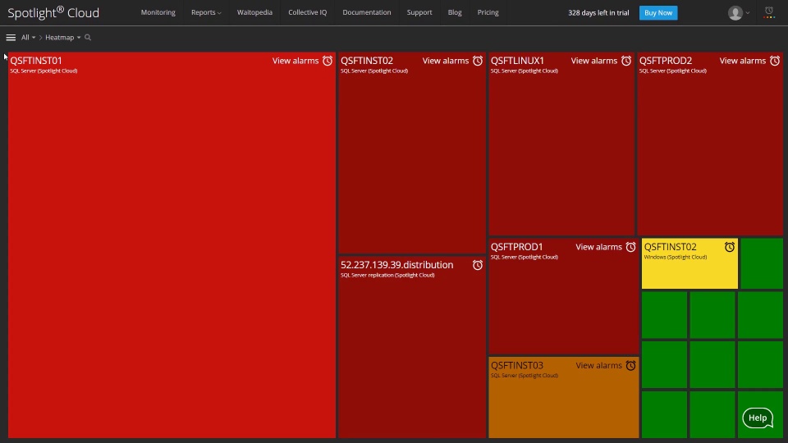The width and height of the screenshot is (788, 443).
Task: Click '328 days left in trial' text
Action: pyautogui.click(x=598, y=12)
